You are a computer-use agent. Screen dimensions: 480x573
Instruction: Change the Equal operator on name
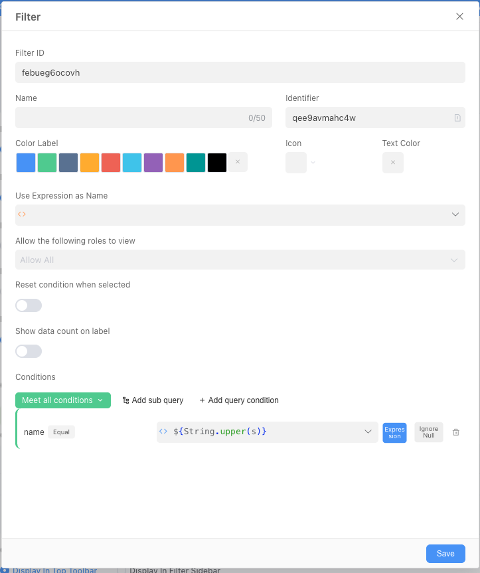pos(61,432)
